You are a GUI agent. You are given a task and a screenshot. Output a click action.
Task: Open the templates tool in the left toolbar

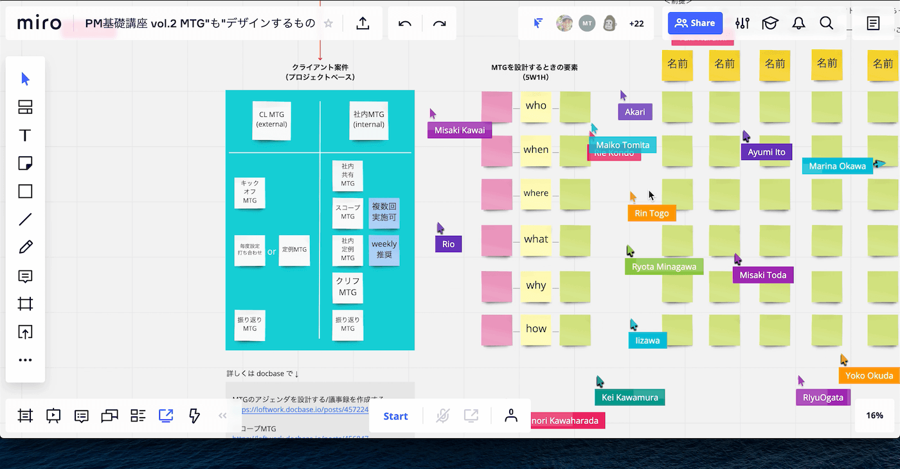point(25,107)
